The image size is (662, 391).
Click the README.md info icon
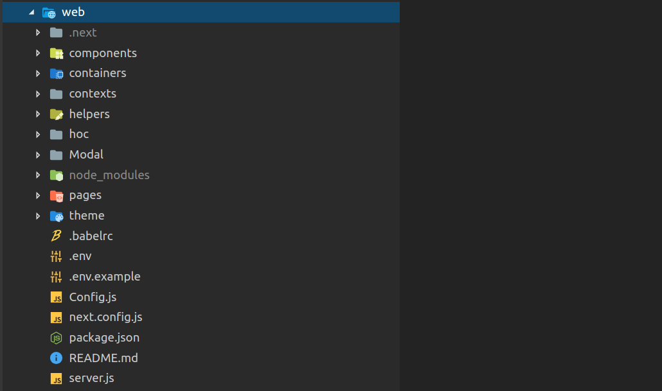(57, 358)
